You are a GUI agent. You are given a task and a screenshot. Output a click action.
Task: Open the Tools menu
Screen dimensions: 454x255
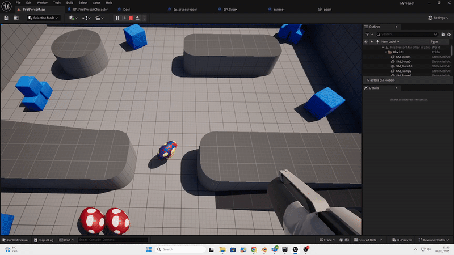click(57, 3)
